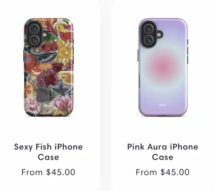Click the flash sensor on the Pink Aura case

coord(159,35)
